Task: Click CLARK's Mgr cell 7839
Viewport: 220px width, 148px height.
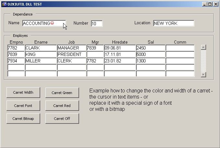Action: (95, 48)
